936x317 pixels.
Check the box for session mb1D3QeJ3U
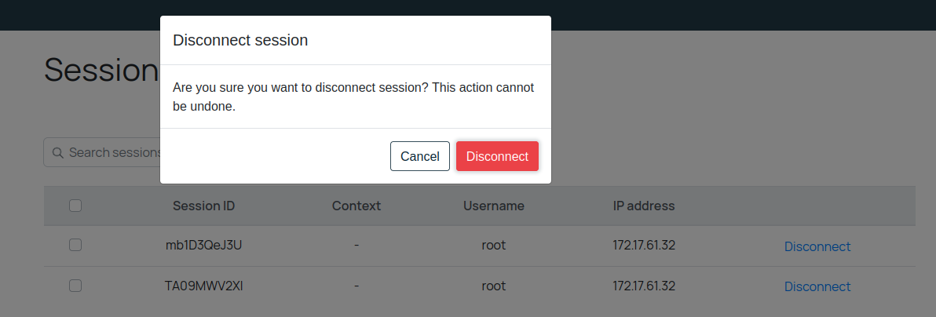tap(75, 245)
